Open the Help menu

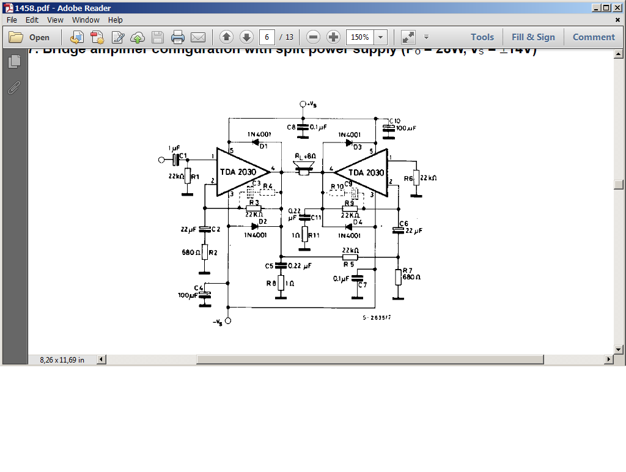tap(116, 20)
